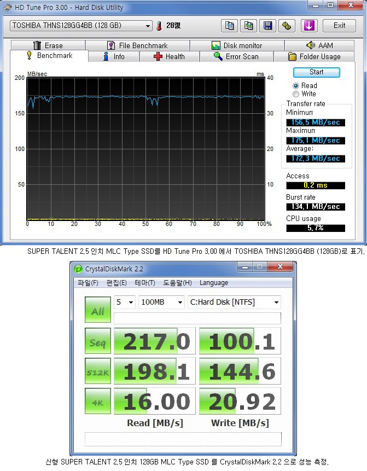The width and height of the screenshot is (367, 471).
Task: Open the Language menu in CrystalDiskMark
Action: tap(214, 283)
